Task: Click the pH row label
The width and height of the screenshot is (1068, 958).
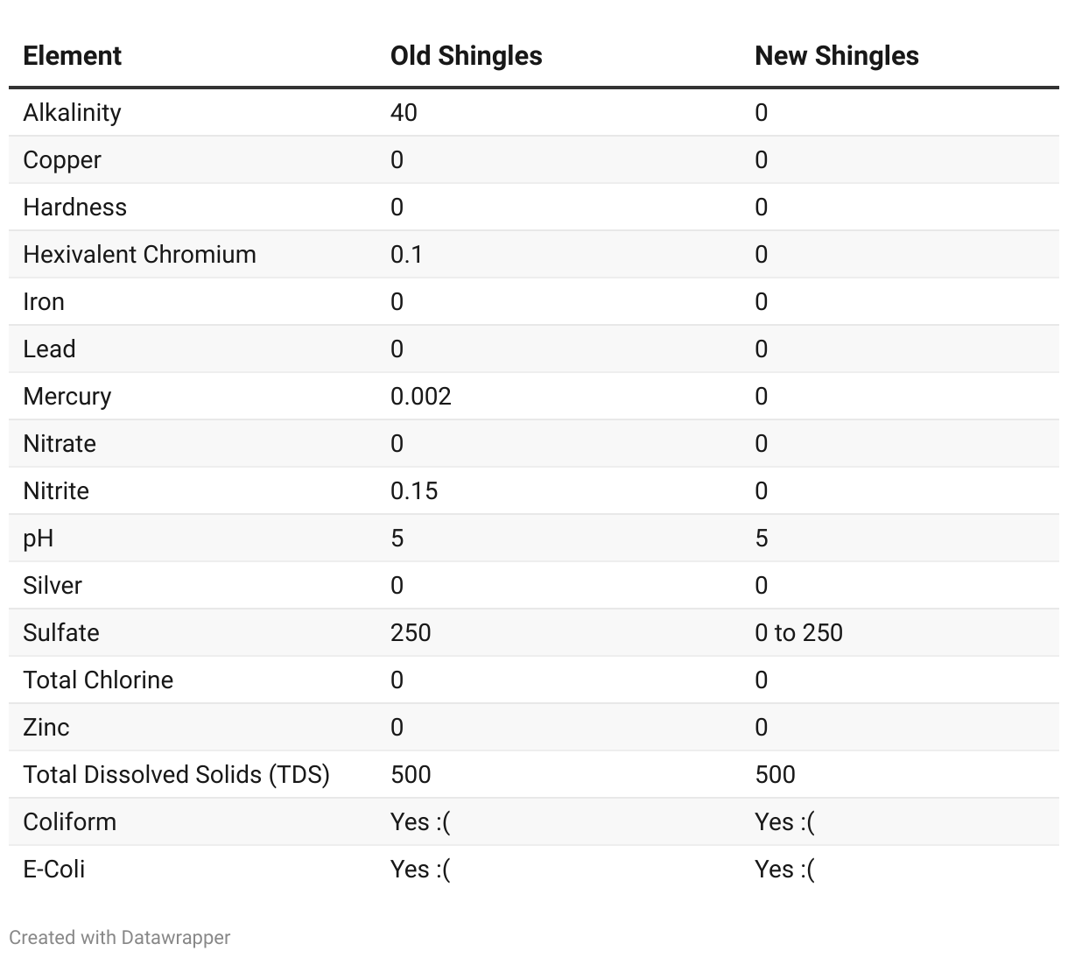Action: (x=39, y=538)
